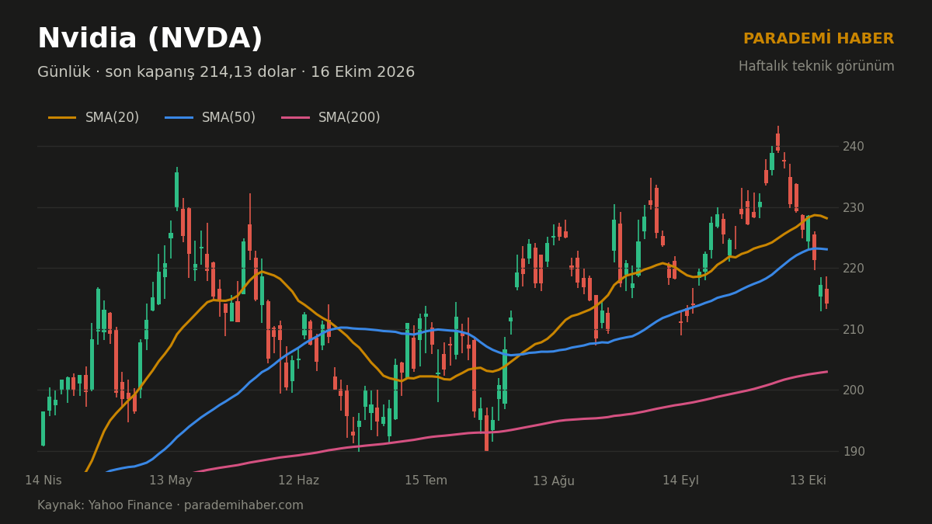Click the SMA(20) legend label
This screenshot has width=932, height=524.
112,118
